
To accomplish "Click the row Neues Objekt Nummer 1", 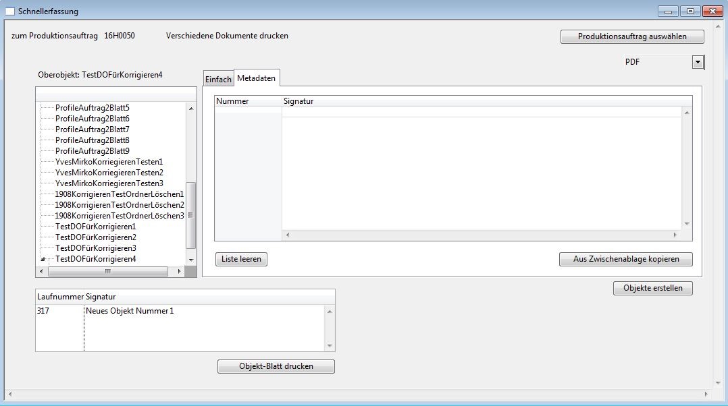I will [x=130, y=311].
